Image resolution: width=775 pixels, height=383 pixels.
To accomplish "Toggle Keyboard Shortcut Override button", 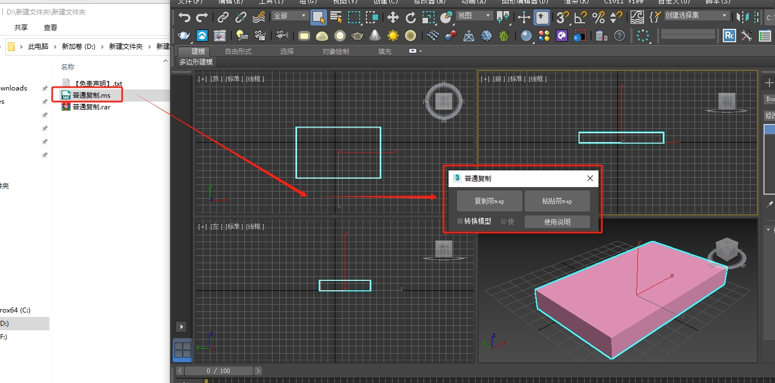I will pyautogui.click(x=542, y=18).
